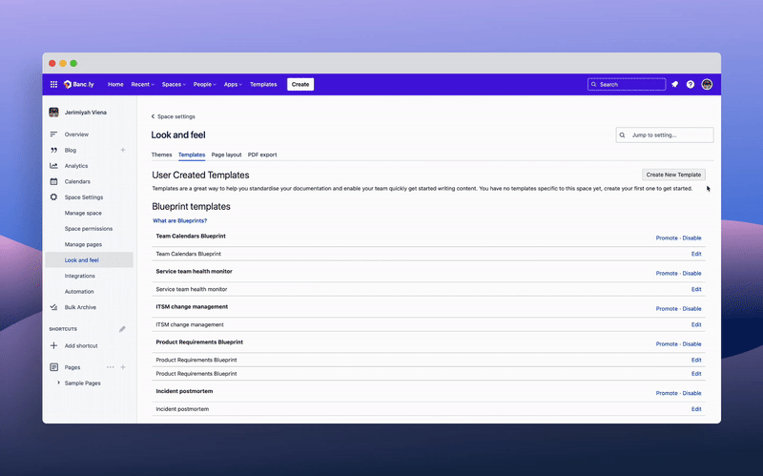Open the user profile avatar
The height and width of the screenshot is (476, 763).
coord(707,84)
